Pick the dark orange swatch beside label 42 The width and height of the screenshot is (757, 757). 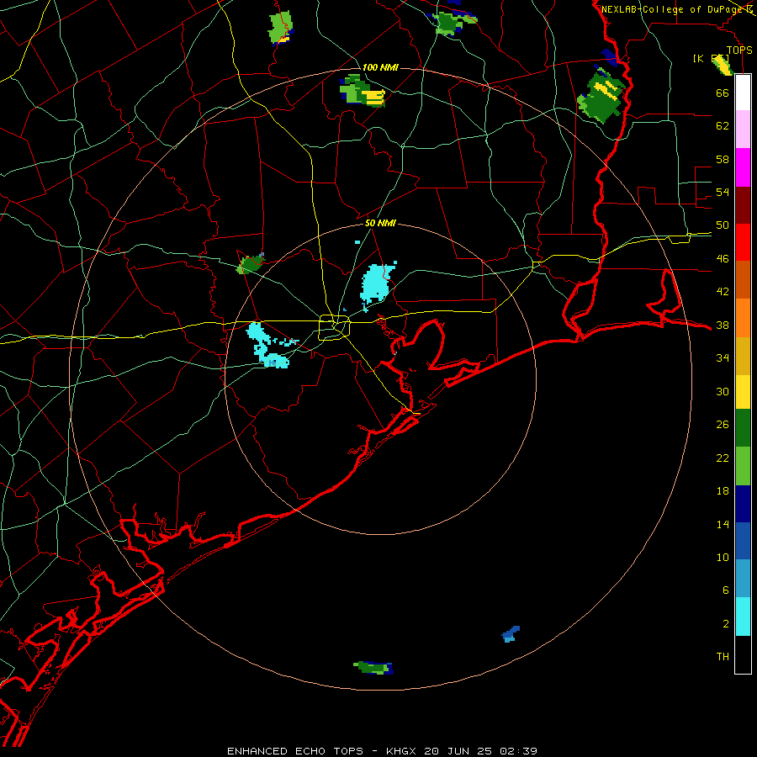click(x=743, y=280)
